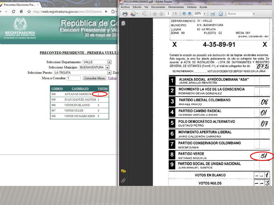Click the go arrow beside address bar
The height and width of the screenshot is (205, 274).
pyautogui.click(x=106, y=12)
